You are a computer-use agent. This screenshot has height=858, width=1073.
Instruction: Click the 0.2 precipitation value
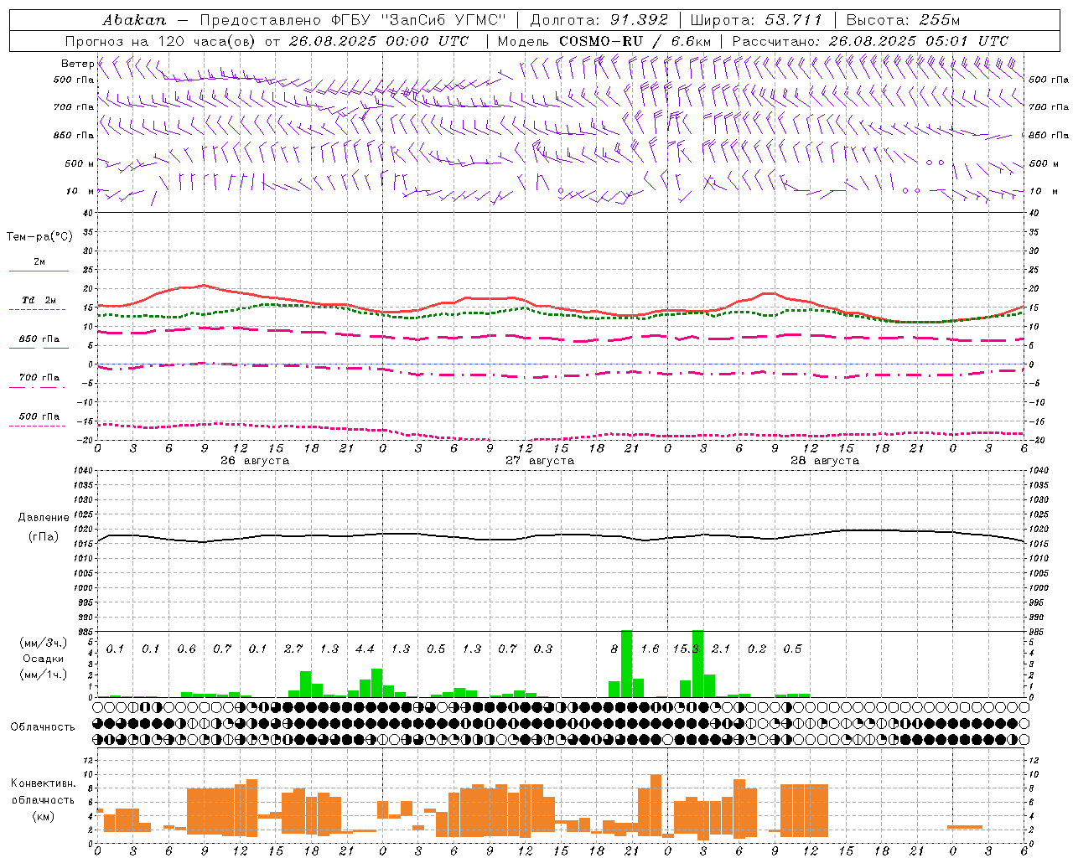tap(757, 649)
